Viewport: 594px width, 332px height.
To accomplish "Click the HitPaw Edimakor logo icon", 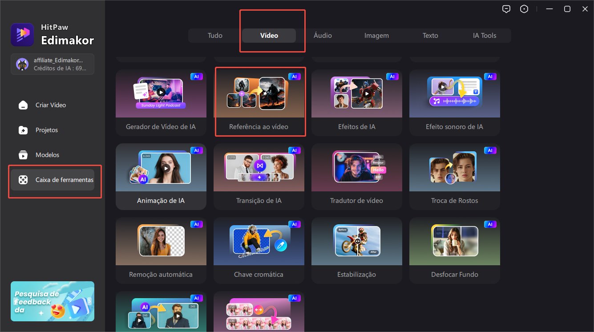I will click(x=22, y=35).
